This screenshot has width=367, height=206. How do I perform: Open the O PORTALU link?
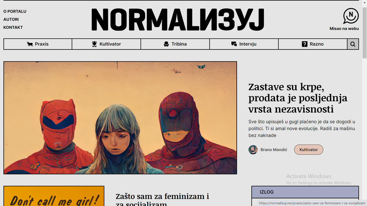pyautogui.click(x=15, y=12)
